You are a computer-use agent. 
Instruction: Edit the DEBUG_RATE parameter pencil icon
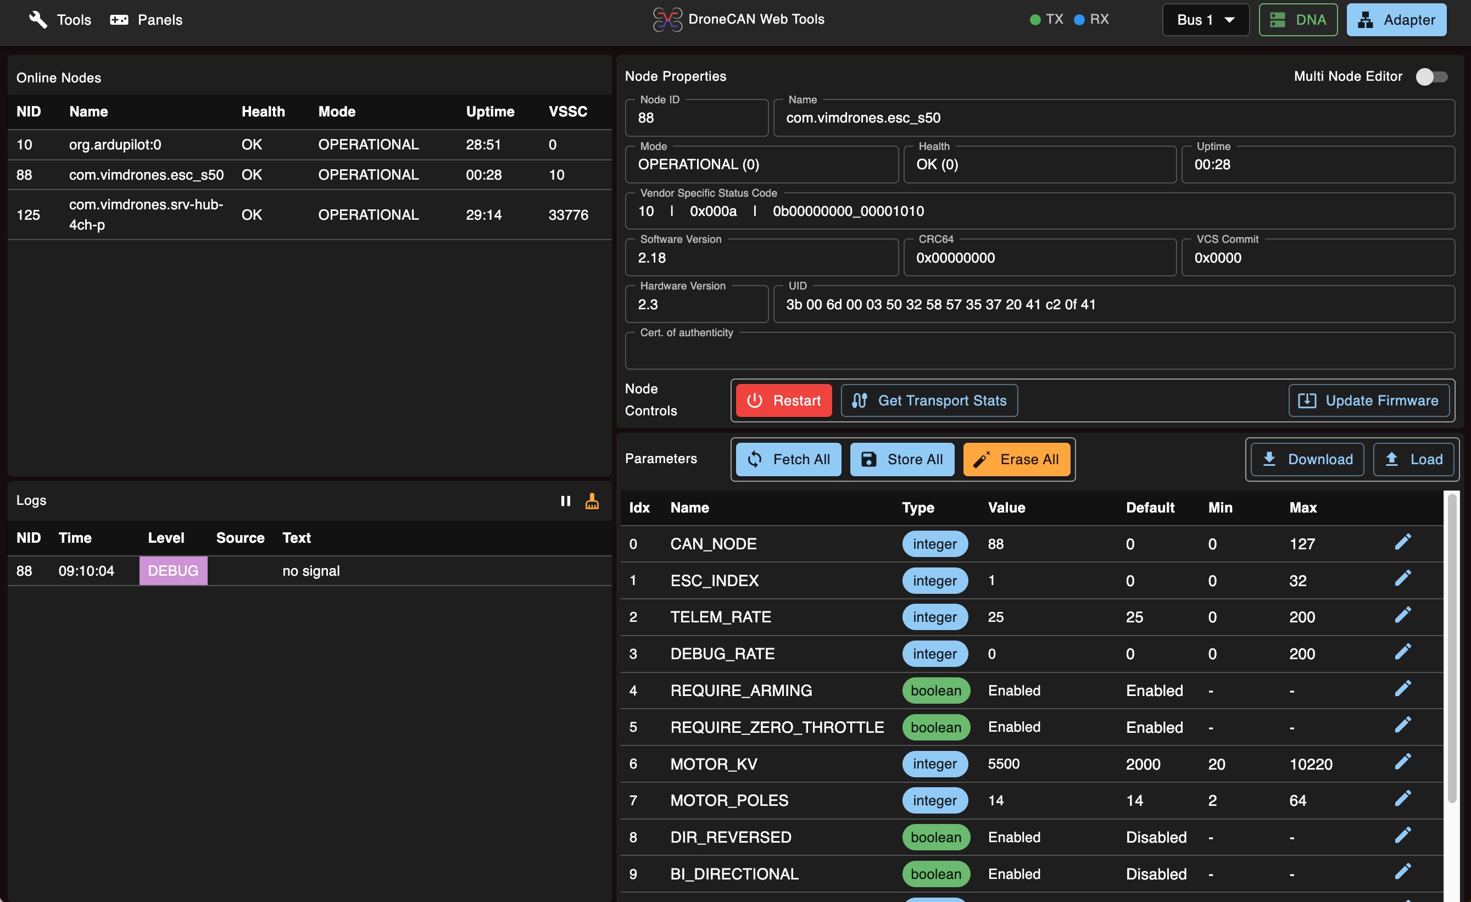click(1402, 652)
